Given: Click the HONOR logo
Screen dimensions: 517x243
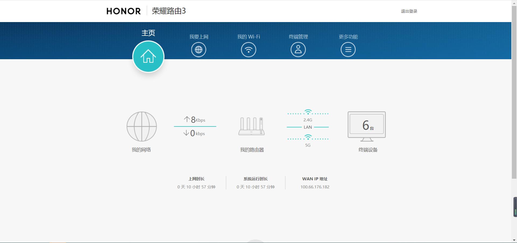Looking at the screenshot, I should pos(123,11).
